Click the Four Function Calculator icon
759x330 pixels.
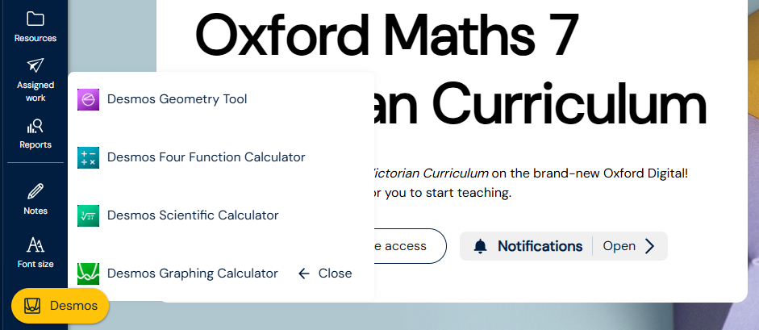click(x=88, y=158)
